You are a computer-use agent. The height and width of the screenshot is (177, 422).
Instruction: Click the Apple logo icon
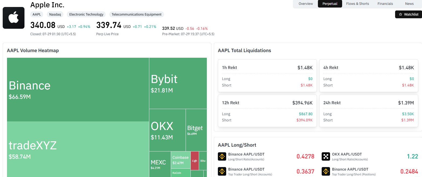[13, 18]
